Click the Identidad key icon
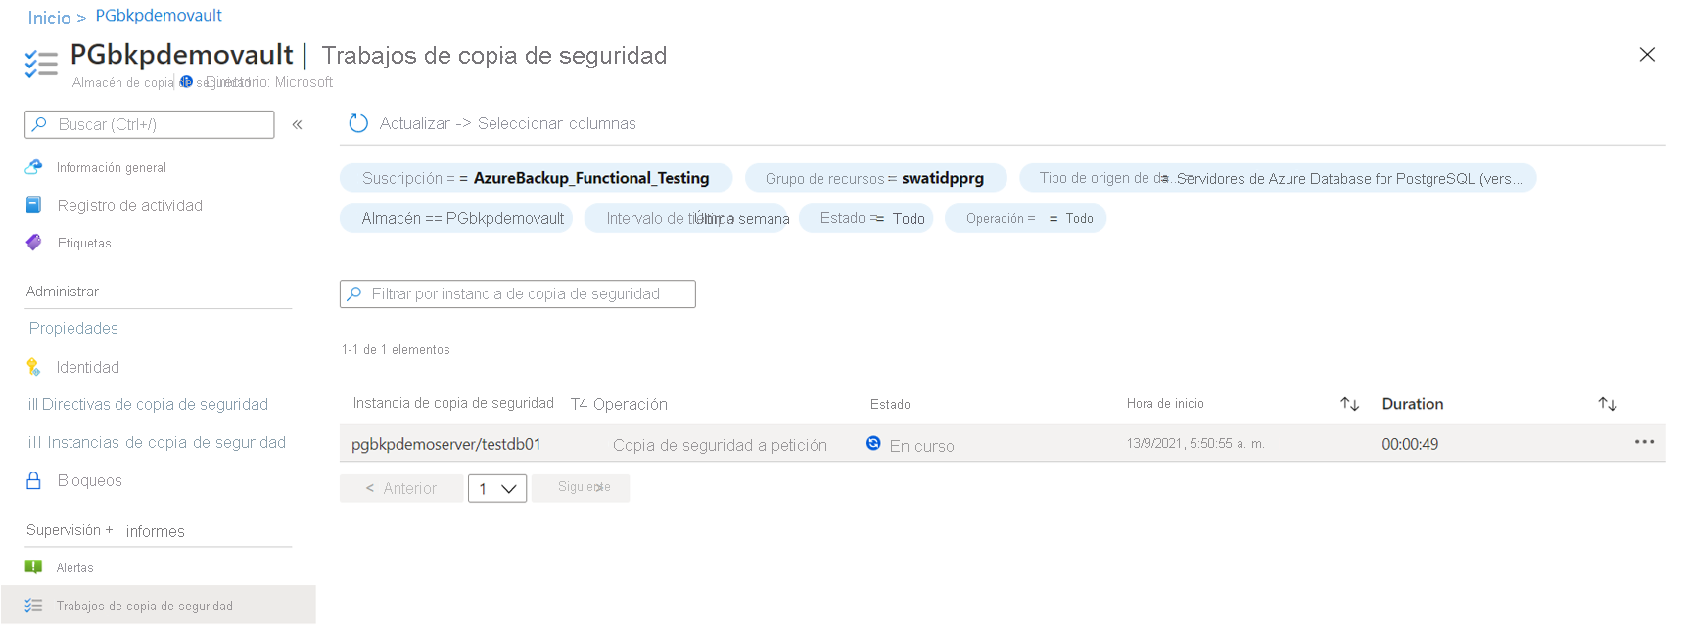Viewport: 1685px width, 629px height. coord(33,367)
